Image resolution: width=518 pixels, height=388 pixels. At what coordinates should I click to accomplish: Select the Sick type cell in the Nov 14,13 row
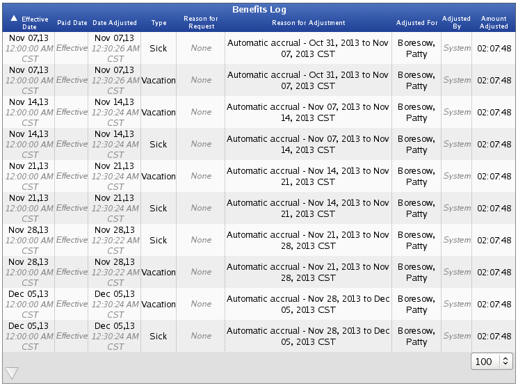point(159,145)
